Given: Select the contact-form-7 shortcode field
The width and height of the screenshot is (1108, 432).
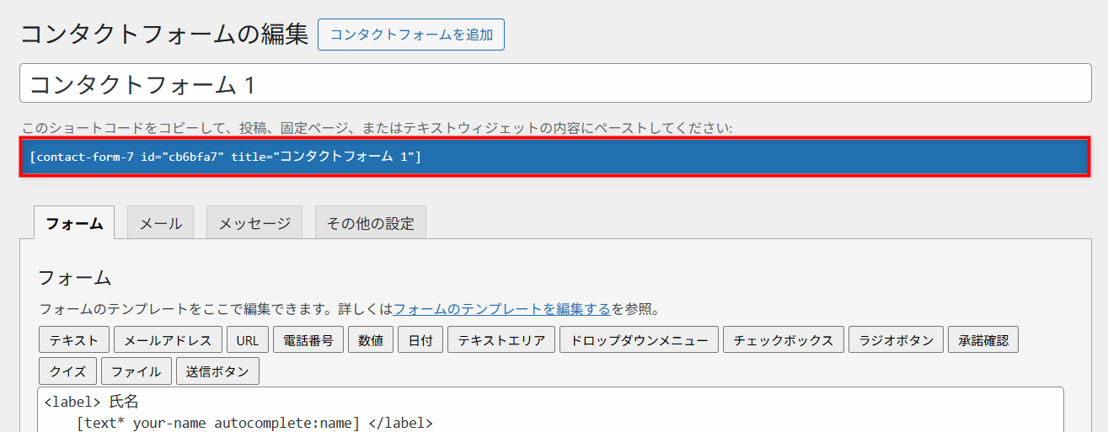Looking at the screenshot, I should [555, 157].
